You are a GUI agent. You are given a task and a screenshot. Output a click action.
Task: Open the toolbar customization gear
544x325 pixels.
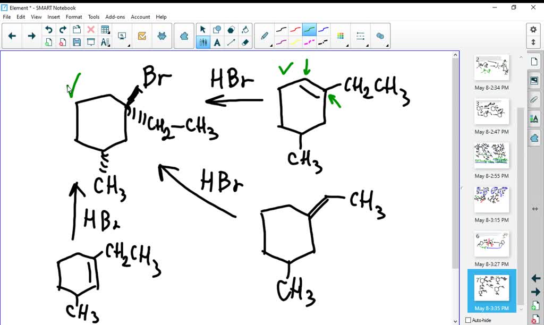(x=535, y=30)
